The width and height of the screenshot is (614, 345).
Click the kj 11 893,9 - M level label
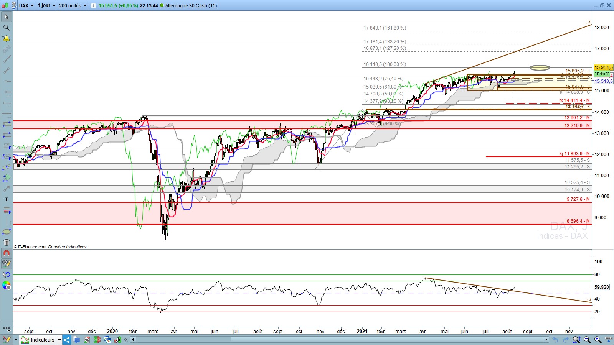click(574, 154)
